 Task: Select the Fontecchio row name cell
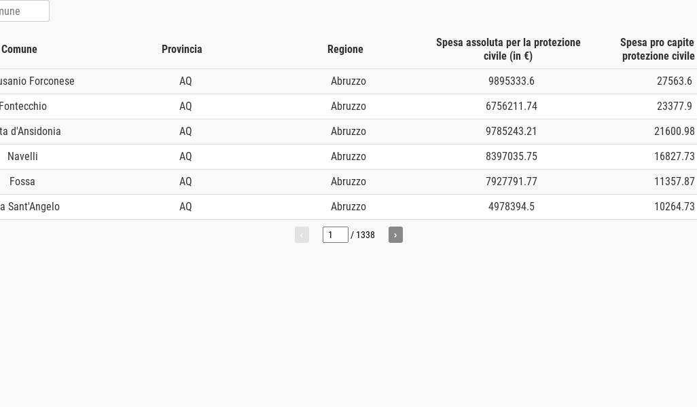(x=23, y=106)
